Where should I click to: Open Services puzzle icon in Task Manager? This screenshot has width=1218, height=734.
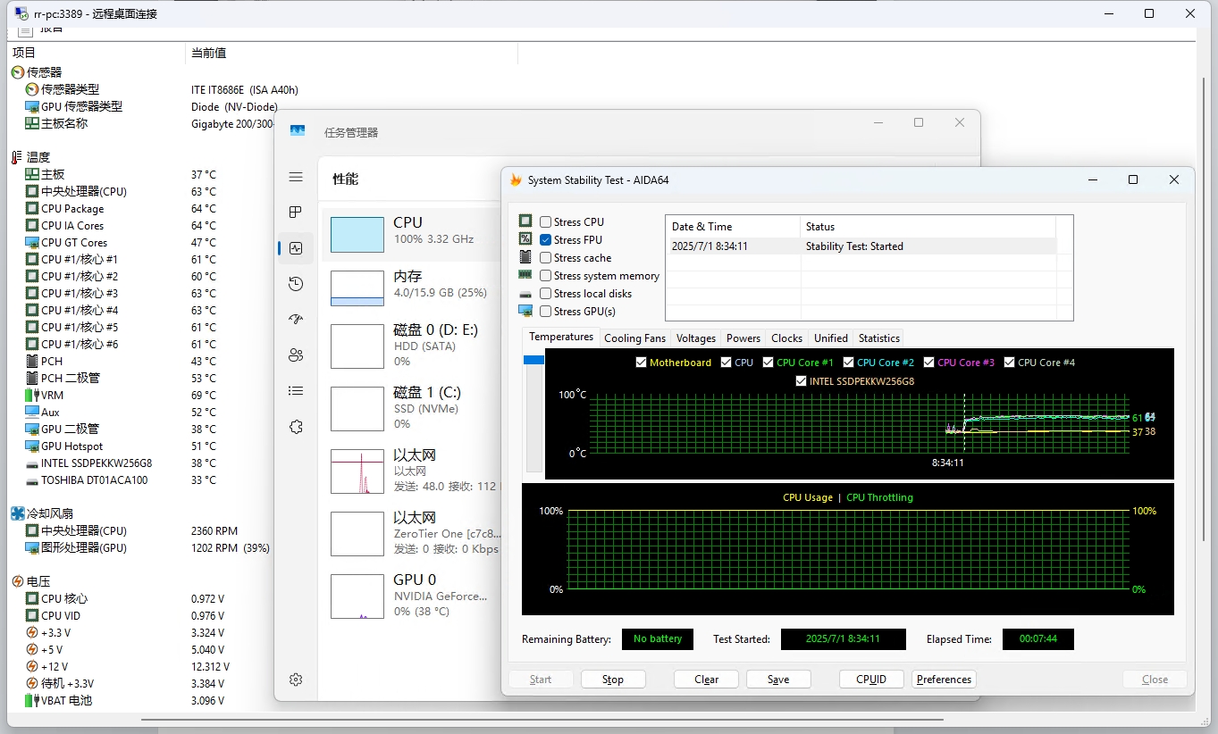pos(296,427)
